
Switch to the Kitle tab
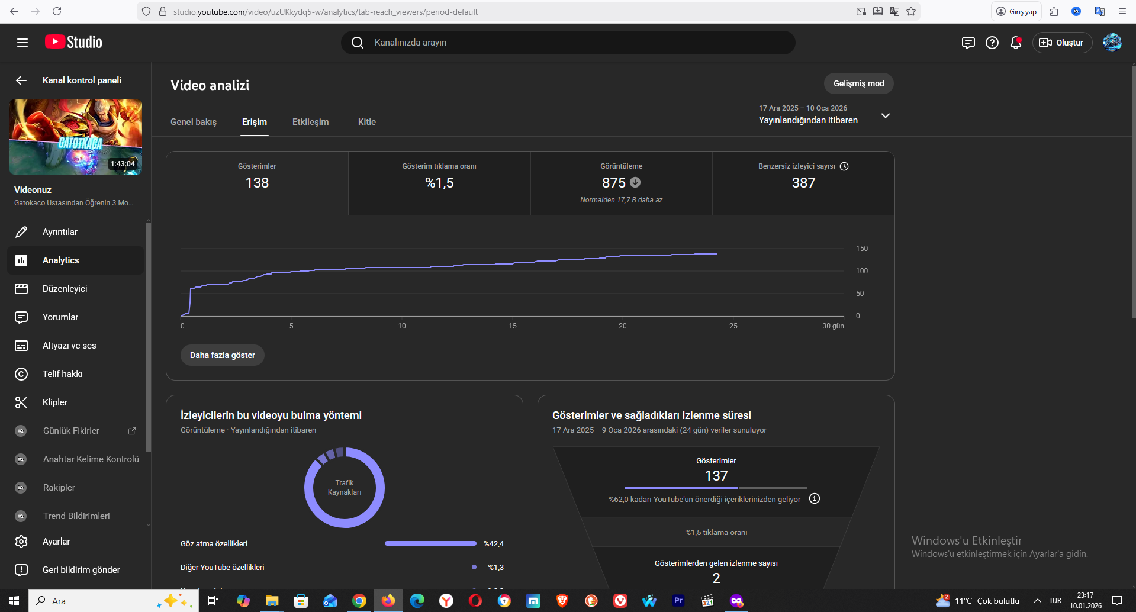tap(367, 122)
